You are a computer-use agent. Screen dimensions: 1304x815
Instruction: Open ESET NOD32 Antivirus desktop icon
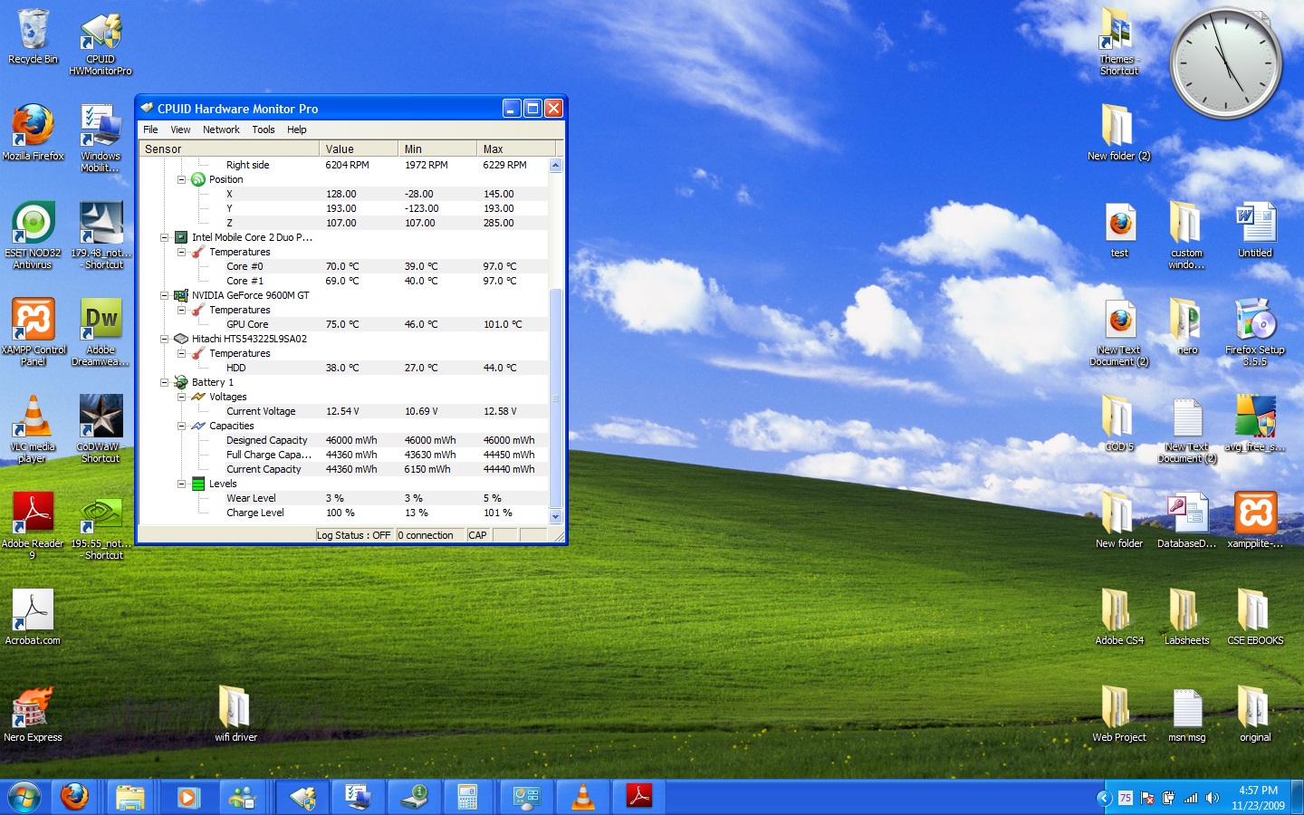[x=33, y=235]
